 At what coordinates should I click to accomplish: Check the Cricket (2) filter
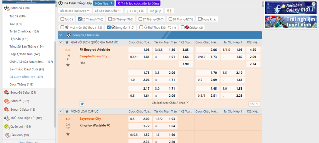[183, 27]
